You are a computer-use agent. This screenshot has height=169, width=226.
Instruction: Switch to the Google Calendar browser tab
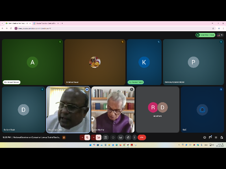click(45, 23)
